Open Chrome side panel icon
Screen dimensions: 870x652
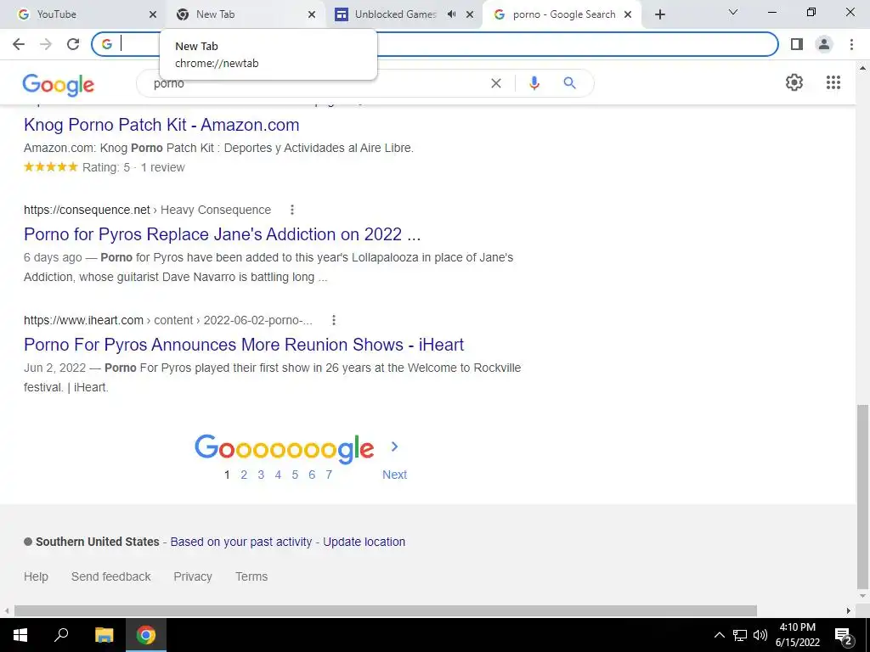pyautogui.click(x=797, y=44)
